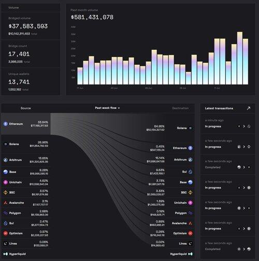Screen dimensions: 259x261
Task: Click the Avalanche icon in Source list
Action: point(6,202)
